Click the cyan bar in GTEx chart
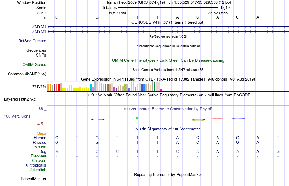The image size is (289, 186). click(91, 87)
